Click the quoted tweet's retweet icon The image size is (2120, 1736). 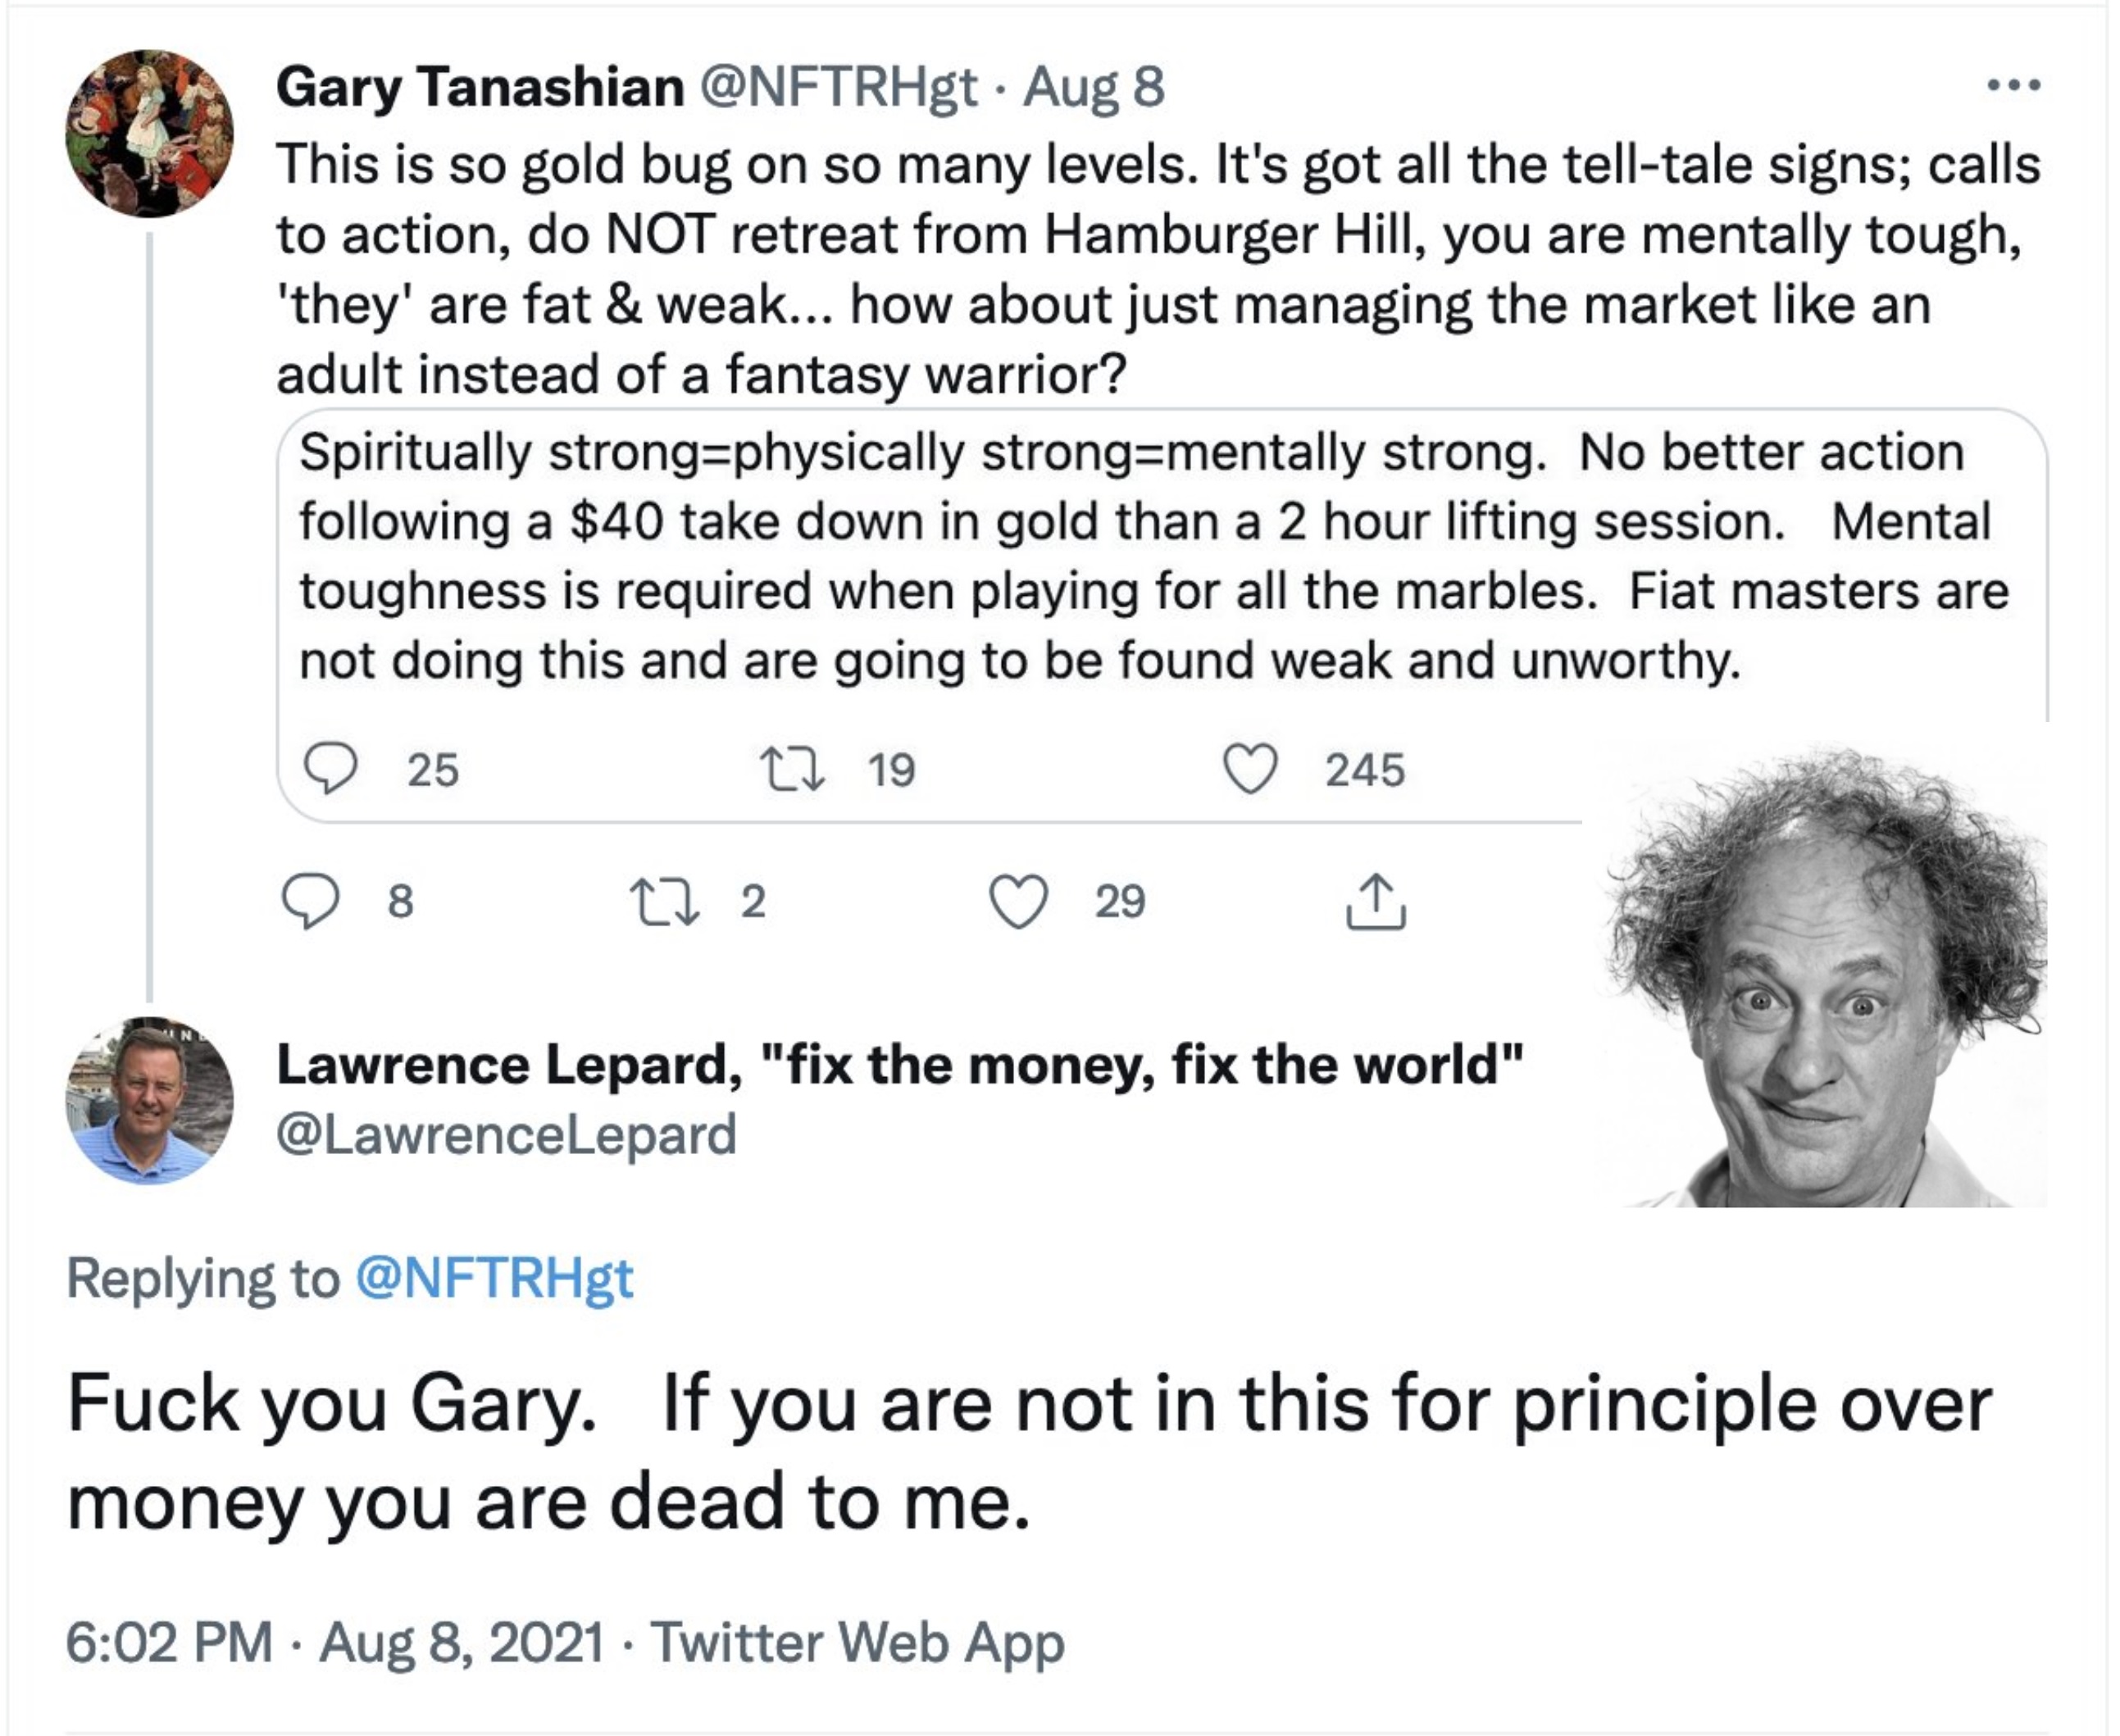point(792,770)
